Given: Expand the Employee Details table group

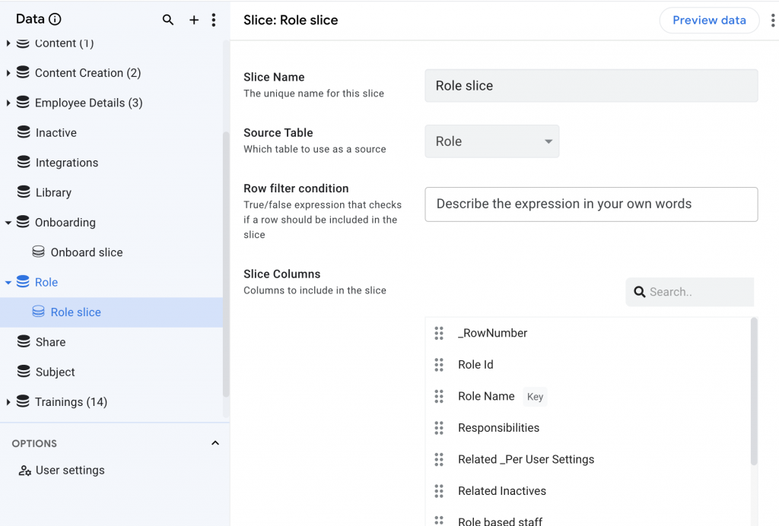Looking at the screenshot, I should 8,103.
